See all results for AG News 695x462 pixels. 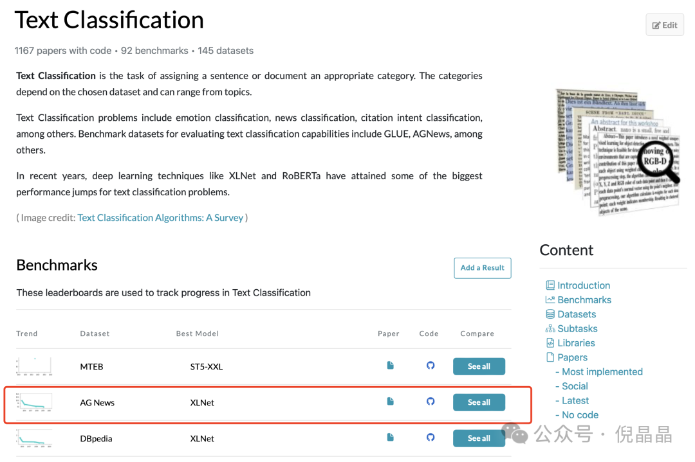479,402
